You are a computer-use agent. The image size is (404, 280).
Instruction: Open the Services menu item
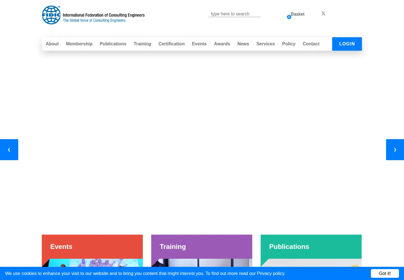pos(266,44)
